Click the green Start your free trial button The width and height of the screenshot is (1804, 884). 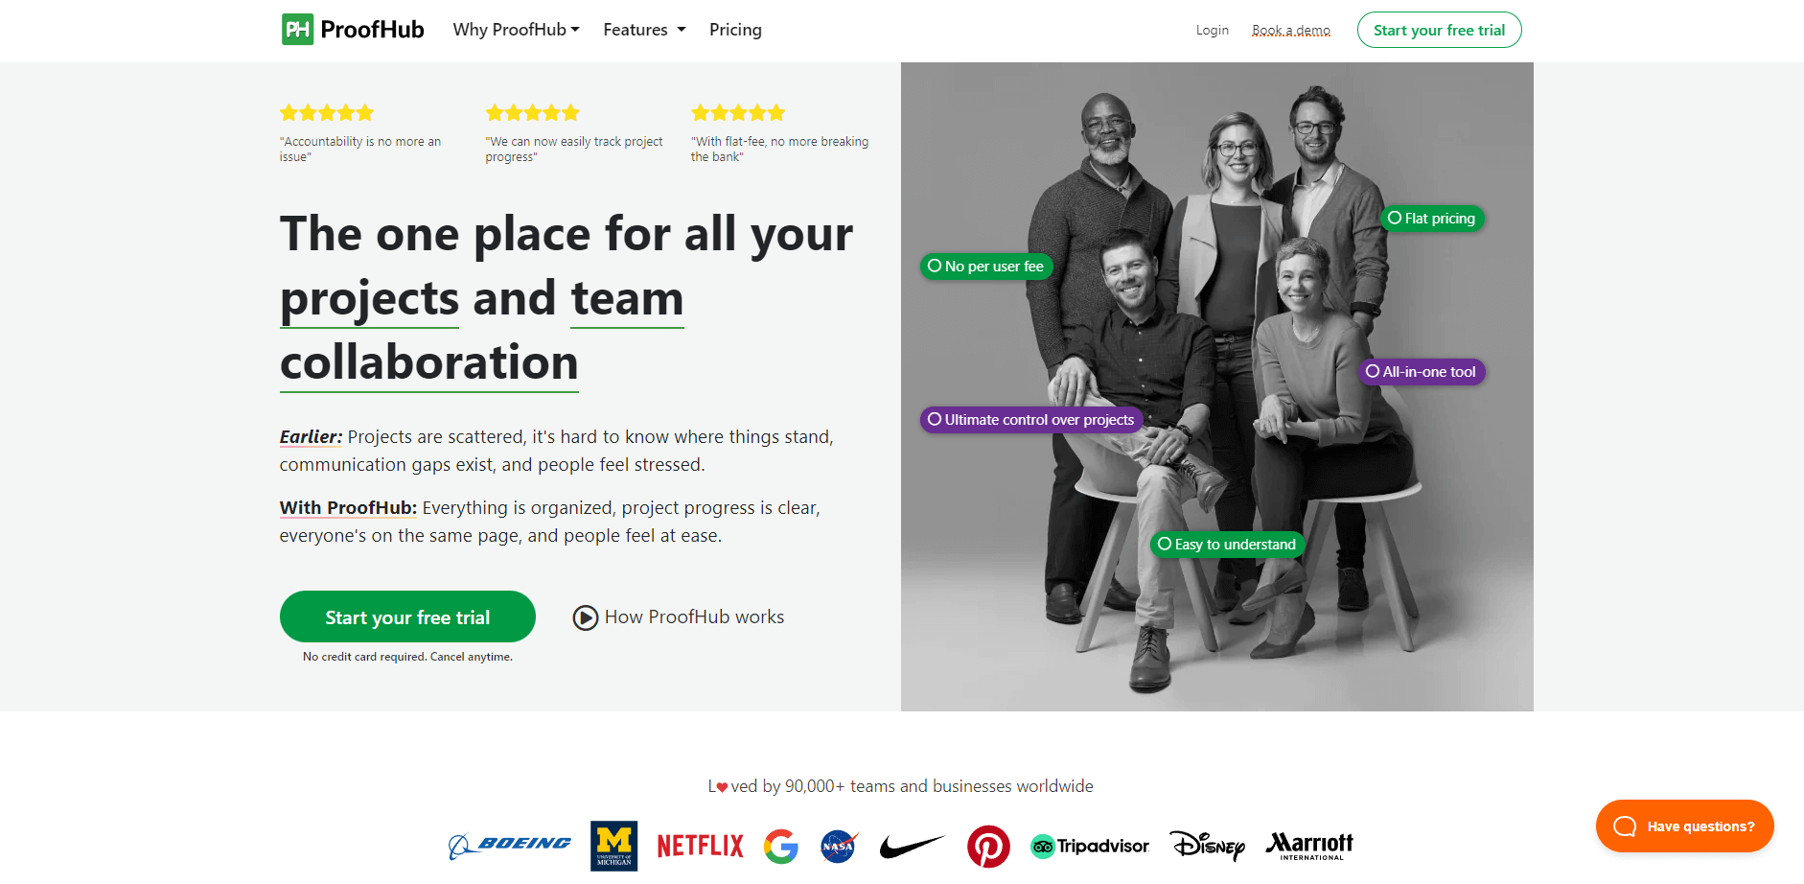(407, 617)
